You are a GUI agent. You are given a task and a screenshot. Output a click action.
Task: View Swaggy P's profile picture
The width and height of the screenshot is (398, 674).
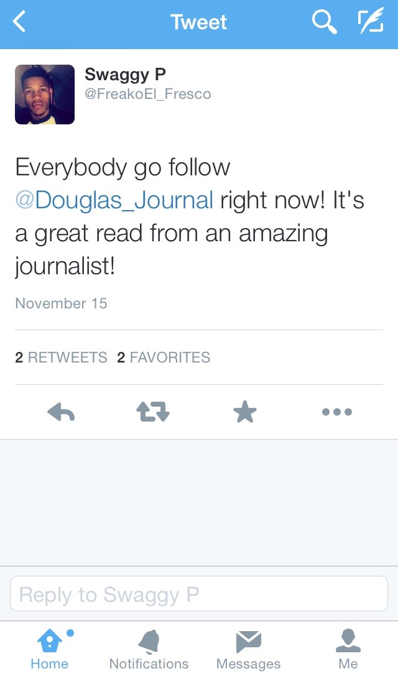point(45,95)
